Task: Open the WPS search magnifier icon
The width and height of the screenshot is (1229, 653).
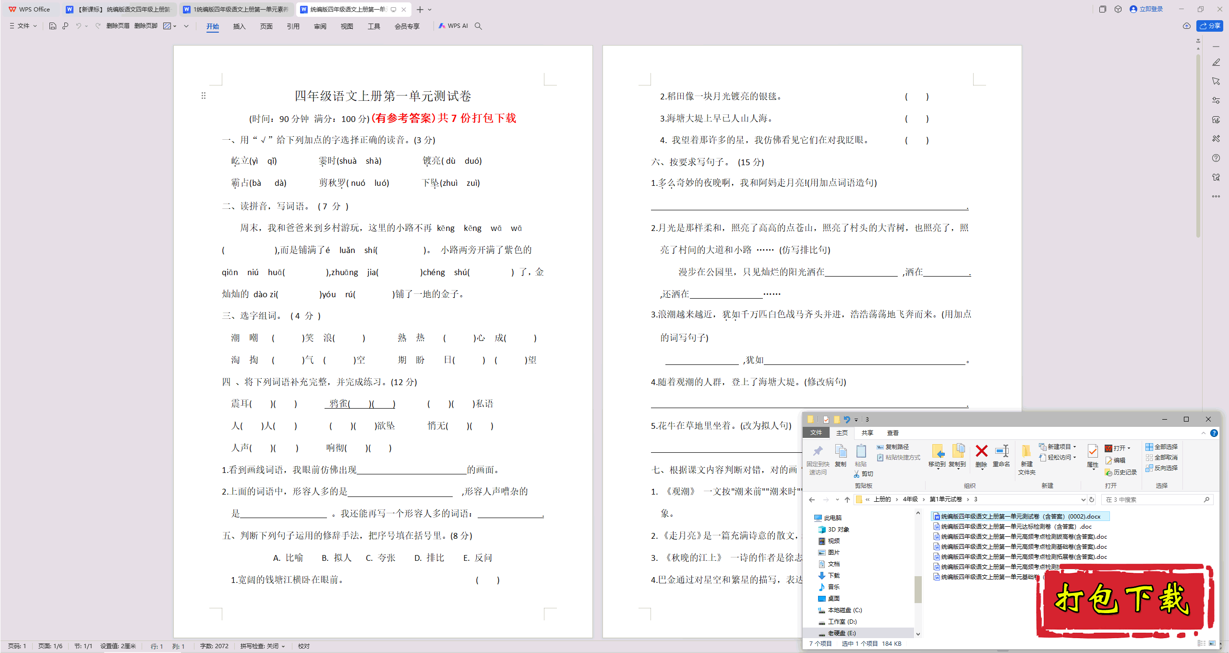Action: [478, 26]
